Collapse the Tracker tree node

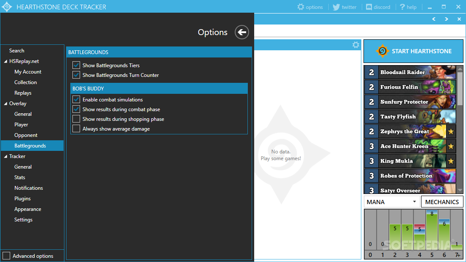point(6,156)
